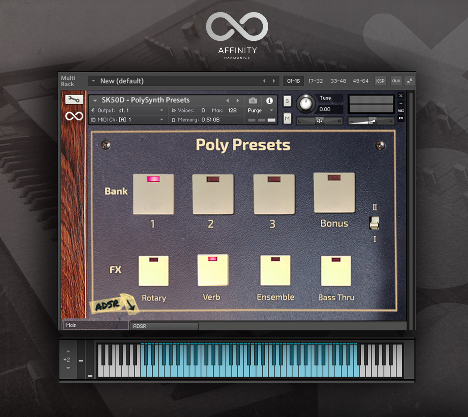This screenshot has height=417, width=468.
Task: Toggle the Bass Thru button
Action: [x=336, y=271]
